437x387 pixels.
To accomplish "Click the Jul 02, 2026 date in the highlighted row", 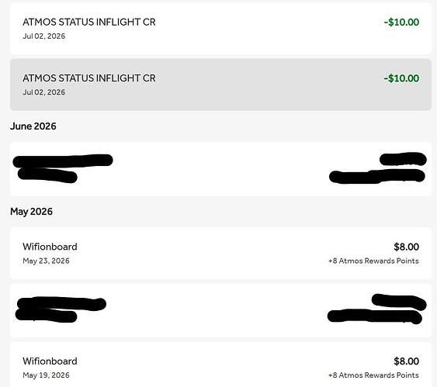I will 44,92.
